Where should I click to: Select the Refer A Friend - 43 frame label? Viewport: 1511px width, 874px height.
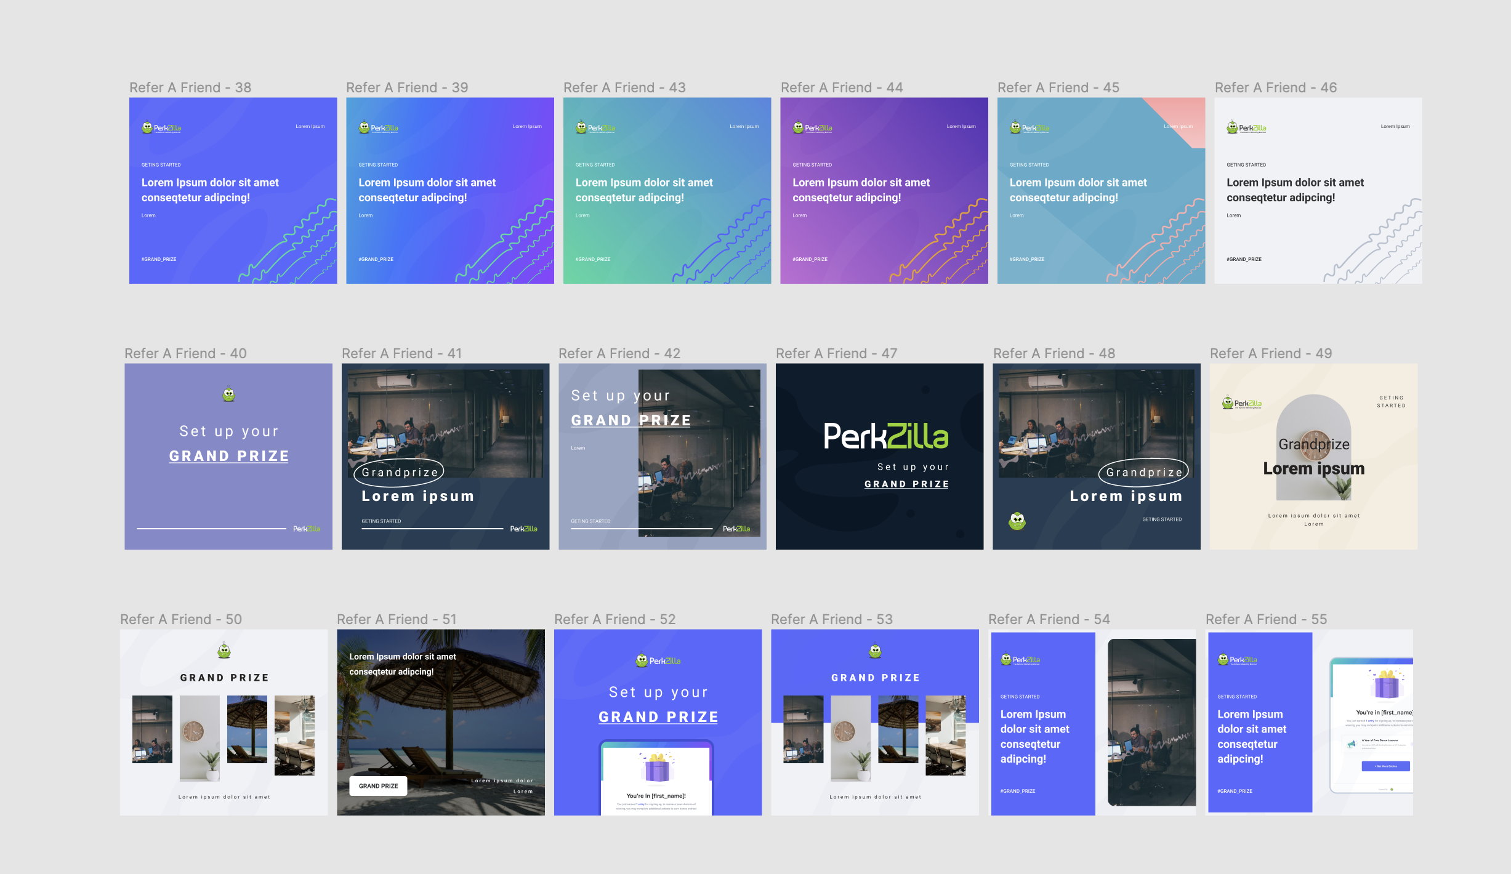click(624, 87)
